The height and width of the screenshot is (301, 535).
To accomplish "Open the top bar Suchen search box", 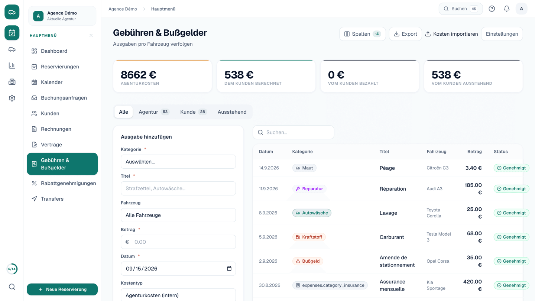I will (461, 9).
